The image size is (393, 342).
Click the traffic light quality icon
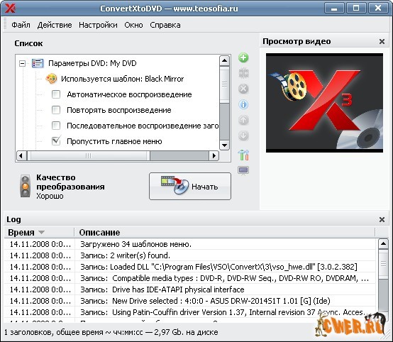26,186
